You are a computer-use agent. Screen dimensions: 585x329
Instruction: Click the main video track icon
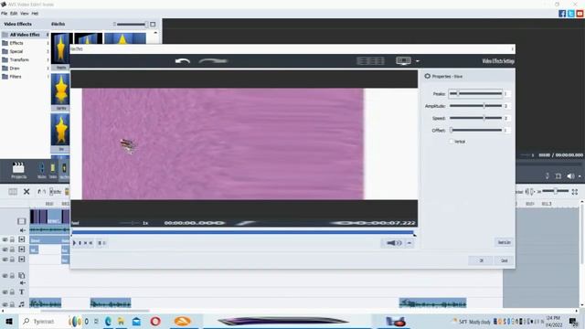[x=22, y=221]
